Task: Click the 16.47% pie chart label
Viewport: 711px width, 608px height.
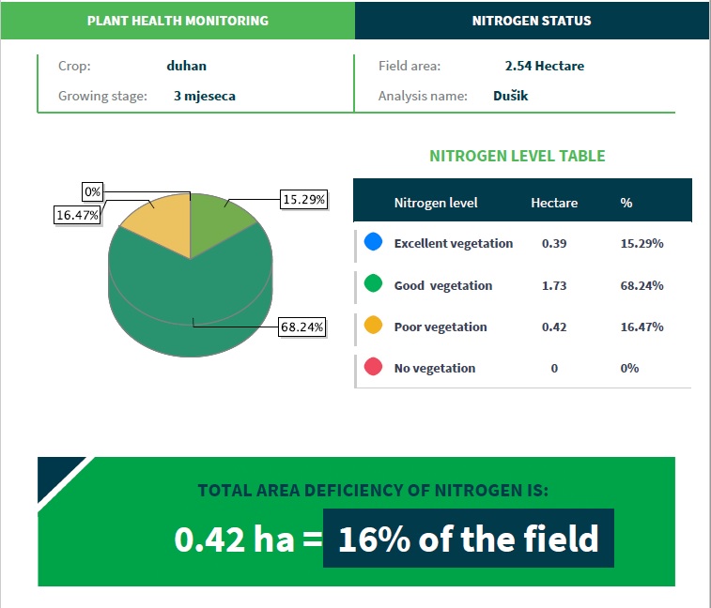Action: [78, 215]
